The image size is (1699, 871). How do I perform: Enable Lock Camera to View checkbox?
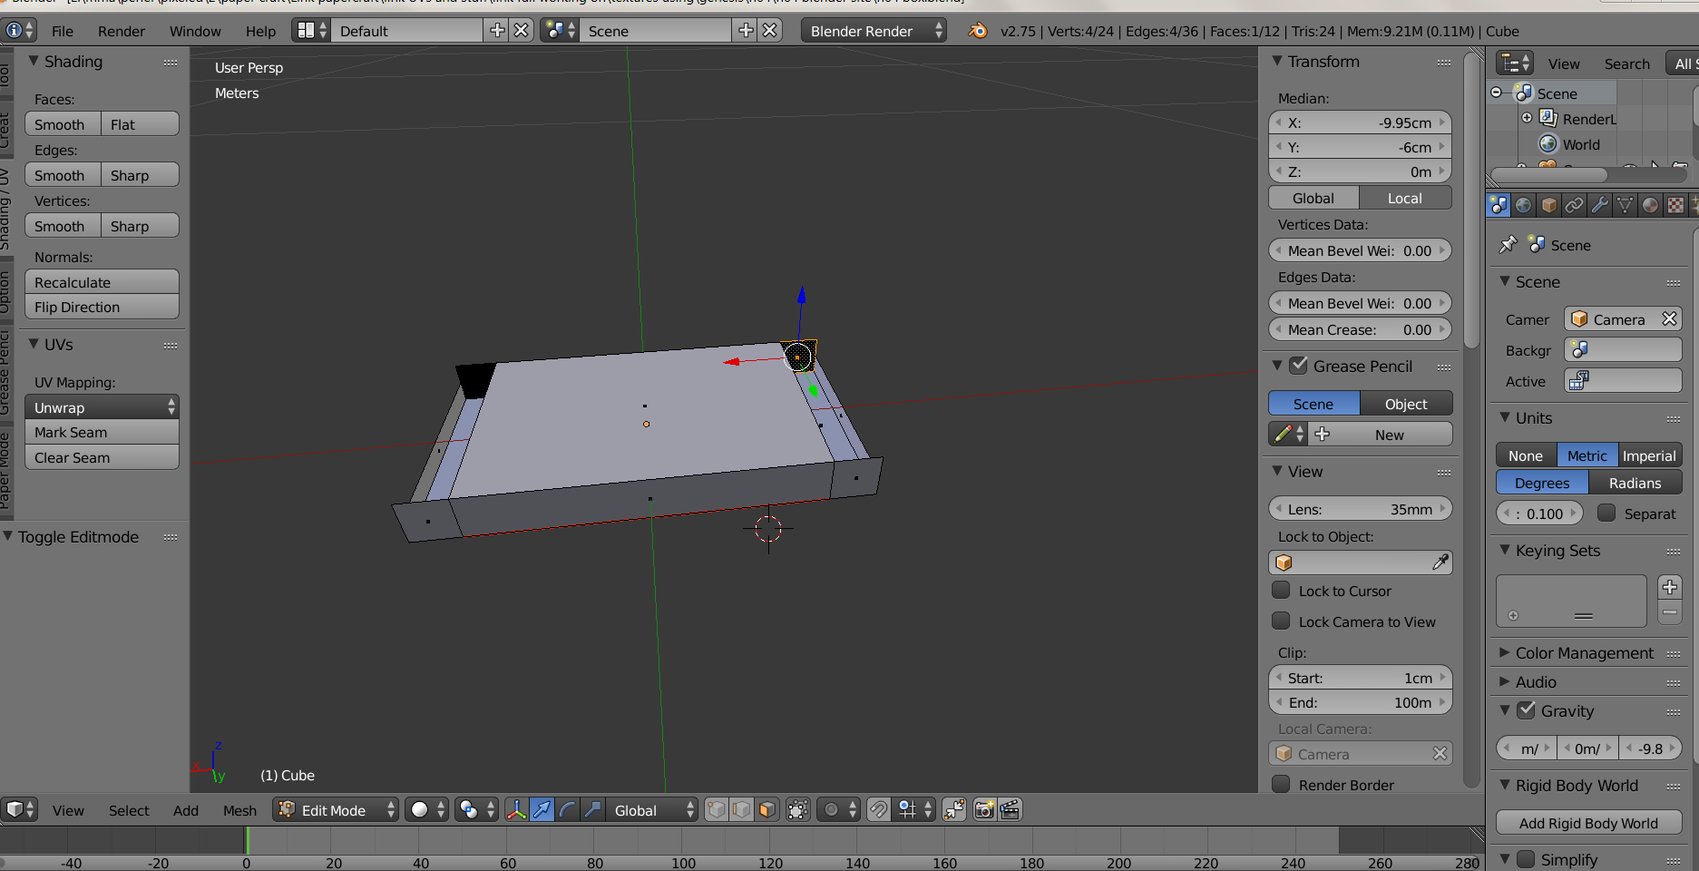tap(1281, 621)
